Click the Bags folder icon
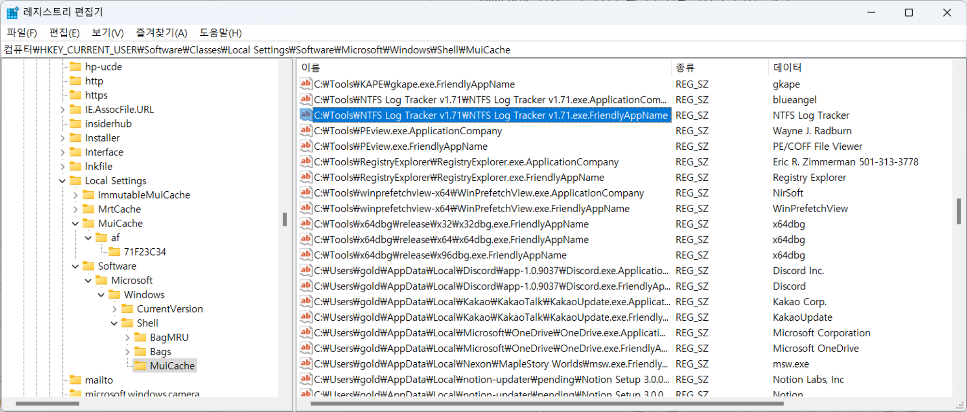The image size is (967, 412). click(140, 352)
